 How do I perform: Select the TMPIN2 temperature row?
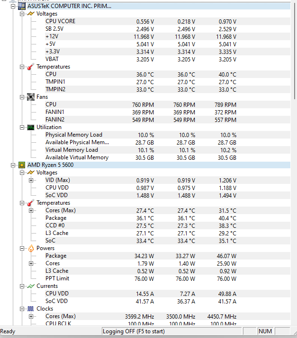[167, 89]
